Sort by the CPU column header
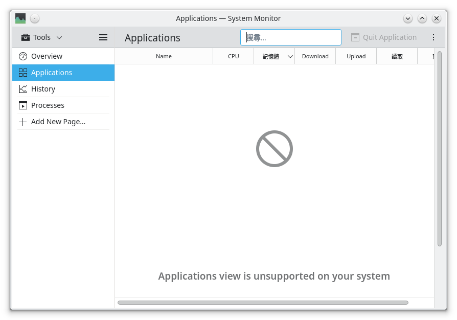This screenshot has height=320, width=457. 233,56
